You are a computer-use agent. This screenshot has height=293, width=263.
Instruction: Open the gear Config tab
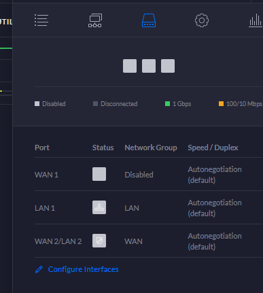tap(202, 20)
